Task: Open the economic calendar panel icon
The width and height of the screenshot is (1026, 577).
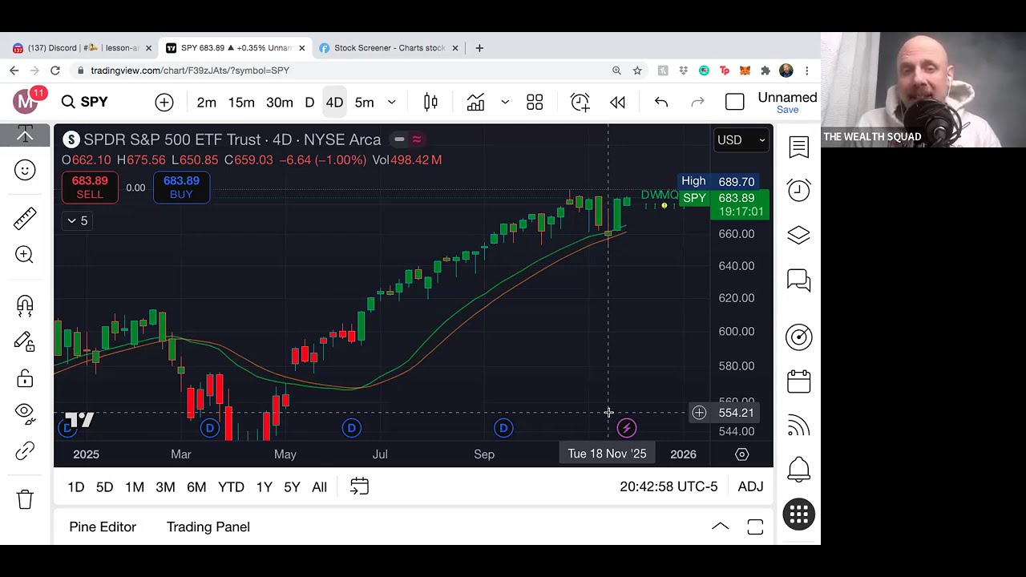Action: click(798, 381)
